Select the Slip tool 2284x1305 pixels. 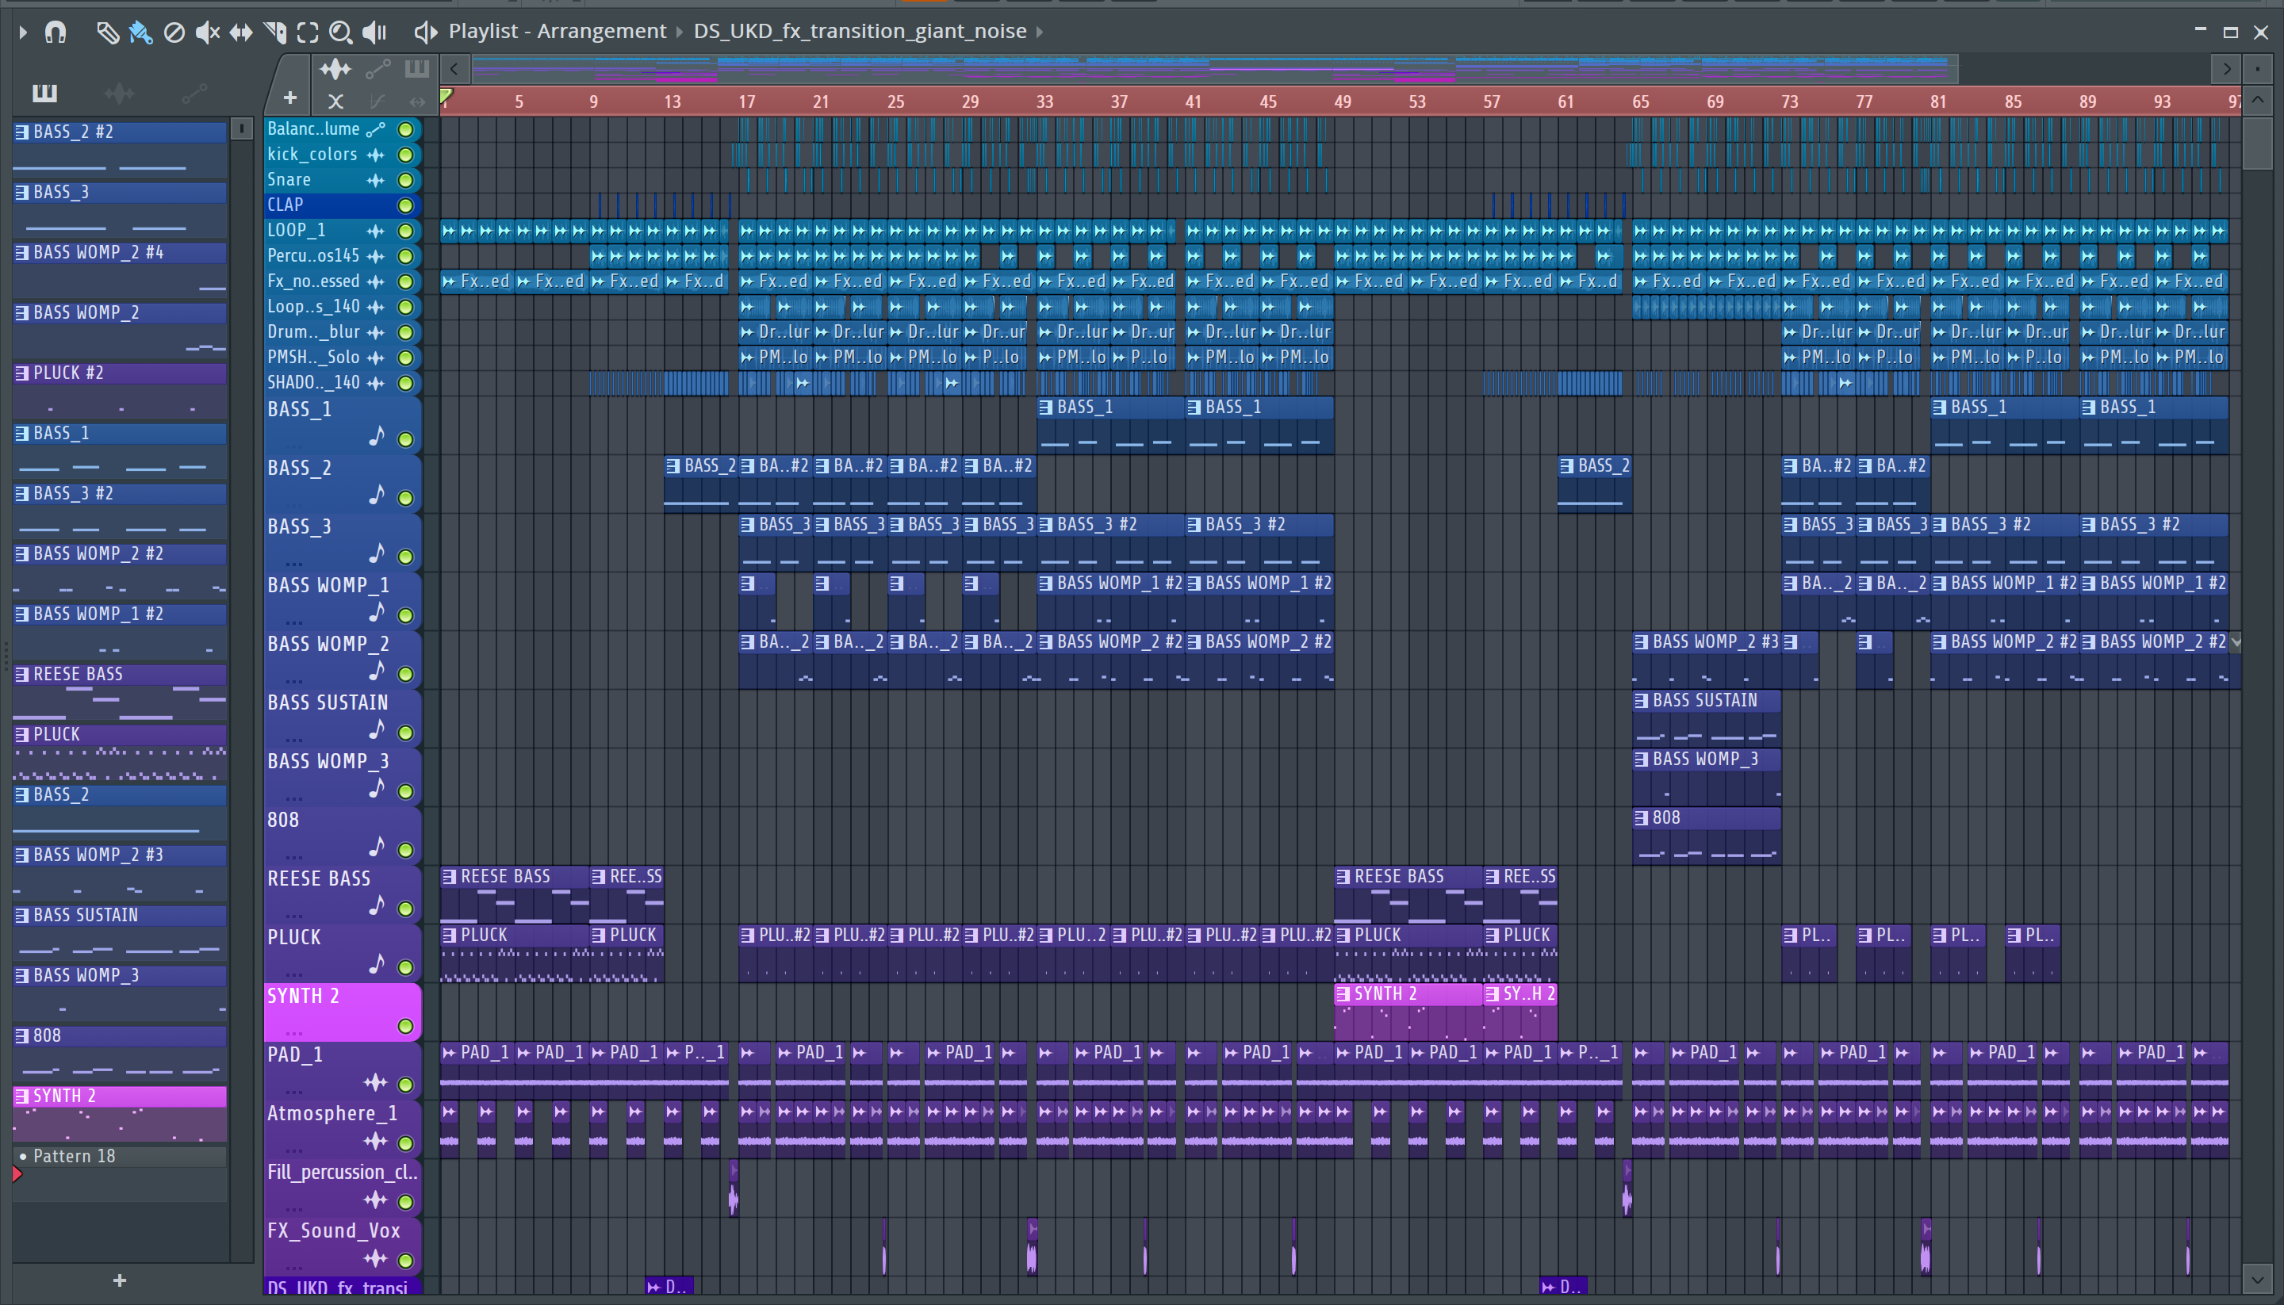click(241, 33)
